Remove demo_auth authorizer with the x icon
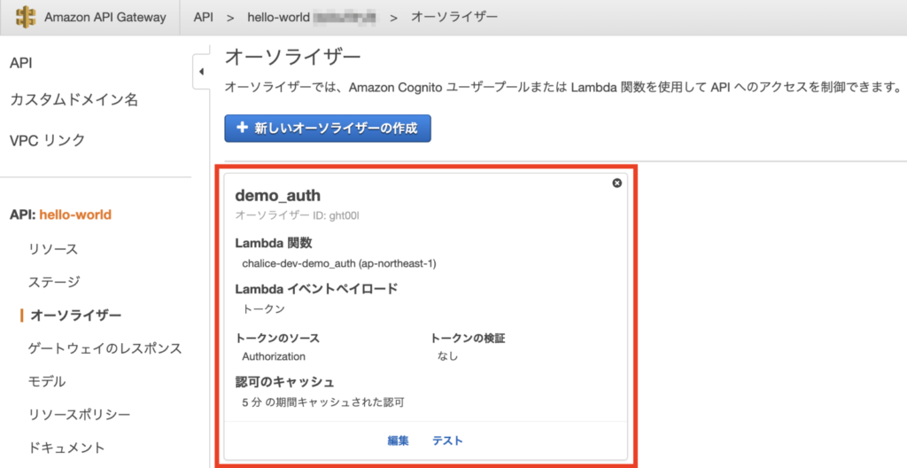 point(616,183)
